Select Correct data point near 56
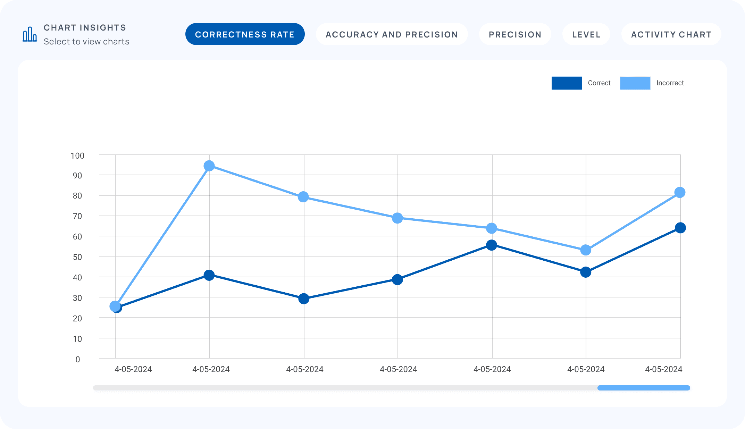 (492, 245)
